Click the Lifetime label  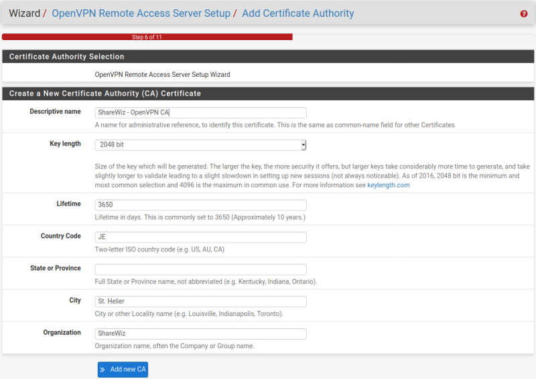pyautogui.click(x=69, y=204)
